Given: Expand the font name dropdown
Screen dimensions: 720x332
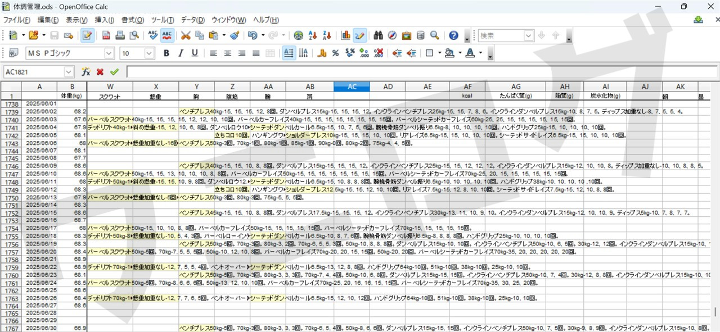Looking at the screenshot, I should coord(109,53).
